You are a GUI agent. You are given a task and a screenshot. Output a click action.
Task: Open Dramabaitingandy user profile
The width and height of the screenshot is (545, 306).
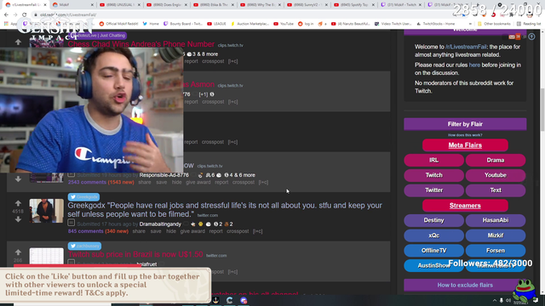click(x=160, y=224)
